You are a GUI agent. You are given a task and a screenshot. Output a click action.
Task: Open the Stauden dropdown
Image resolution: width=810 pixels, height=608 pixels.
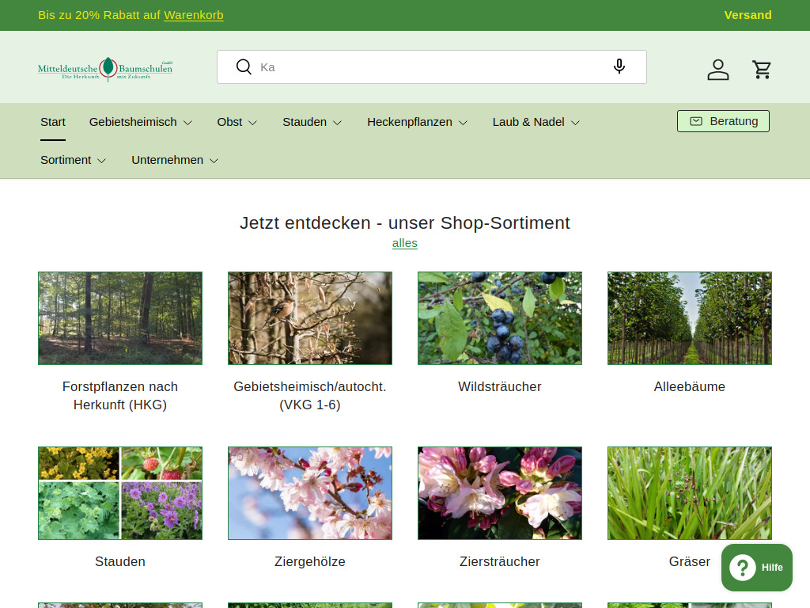[312, 122]
